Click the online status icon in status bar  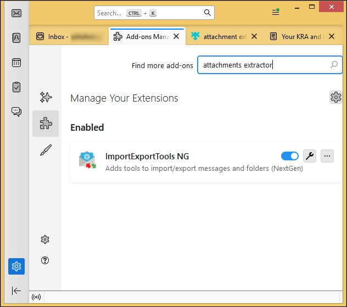click(36, 297)
